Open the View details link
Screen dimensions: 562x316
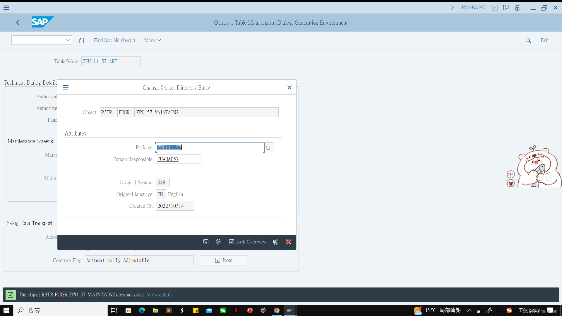pyautogui.click(x=160, y=295)
